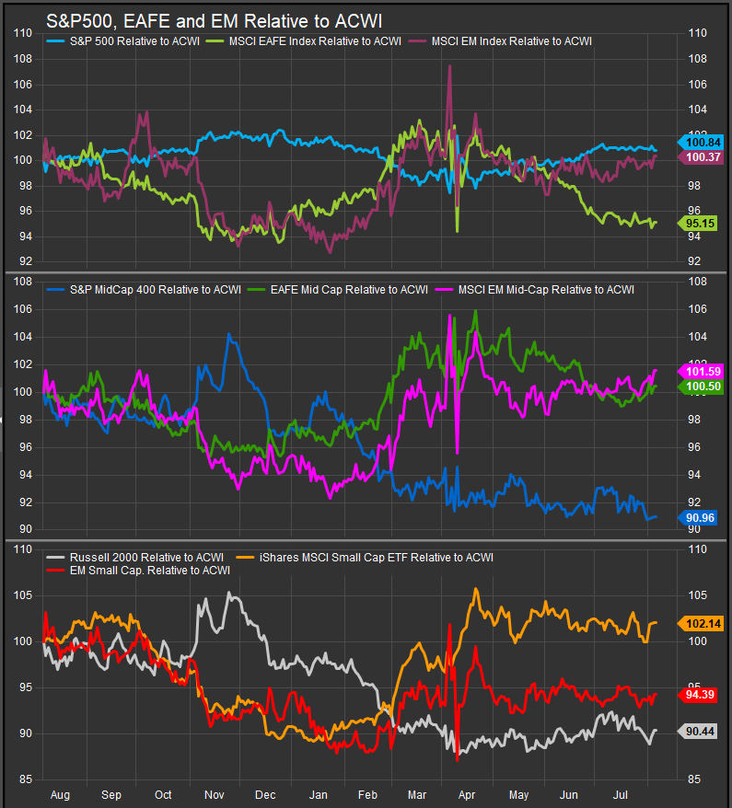Click the iShares MSCI Small Cap ETF legend label
The width and height of the screenshot is (732, 808).
coord(377,558)
